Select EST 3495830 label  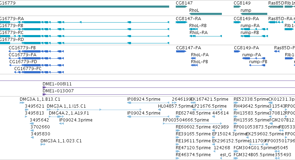pyautogui.click(x=41, y=134)
